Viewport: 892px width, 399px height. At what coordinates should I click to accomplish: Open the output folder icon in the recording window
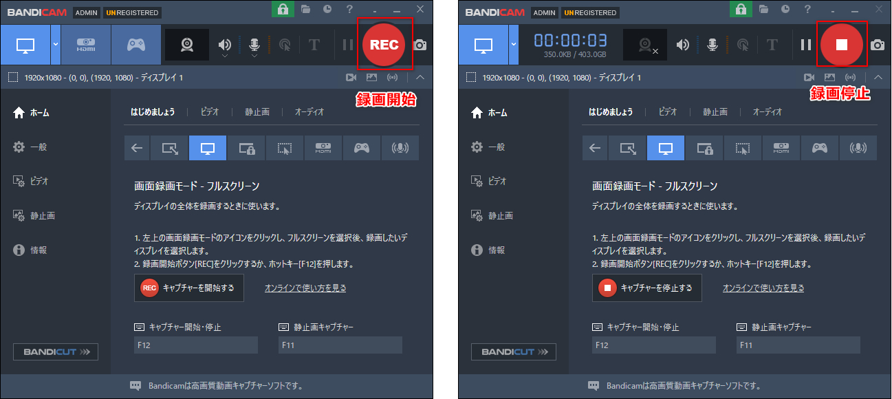(764, 9)
